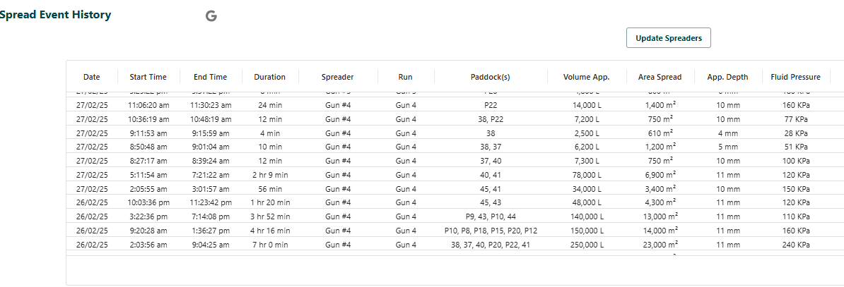Click the Paddock(s) column header
844x287 pixels.
[490, 77]
